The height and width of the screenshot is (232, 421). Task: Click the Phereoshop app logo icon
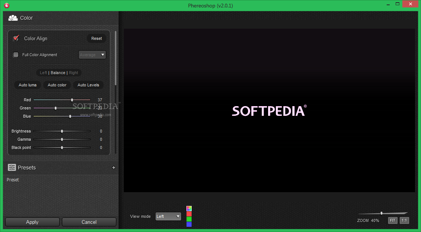pyautogui.click(x=7, y=5)
